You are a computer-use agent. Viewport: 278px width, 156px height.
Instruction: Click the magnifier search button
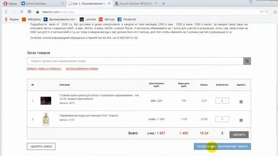pyautogui.click(x=247, y=61)
